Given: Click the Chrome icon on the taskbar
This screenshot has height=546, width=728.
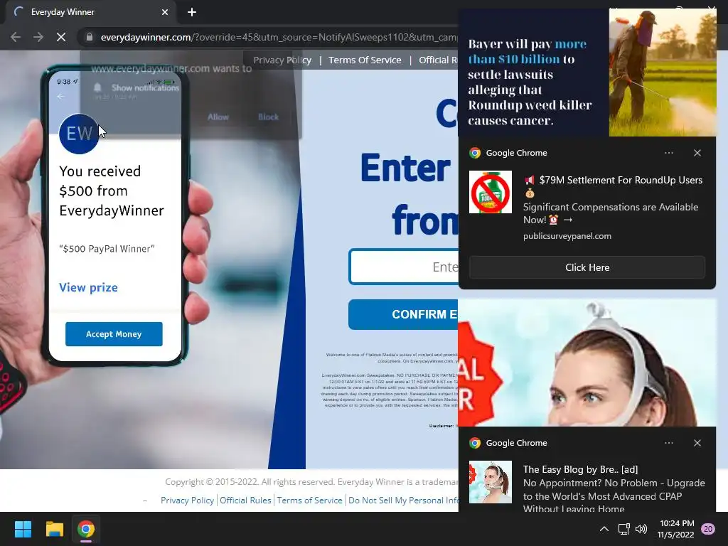Looking at the screenshot, I should [x=86, y=529].
